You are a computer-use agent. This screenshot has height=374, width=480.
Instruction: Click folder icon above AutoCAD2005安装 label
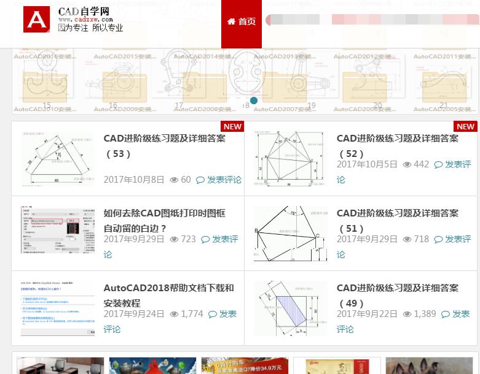click(x=444, y=87)
